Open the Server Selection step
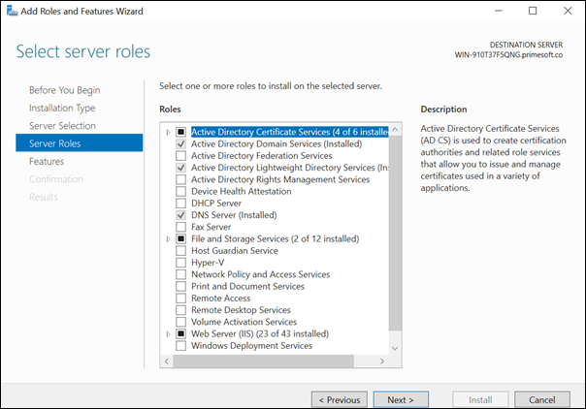 tap(62, 126)
